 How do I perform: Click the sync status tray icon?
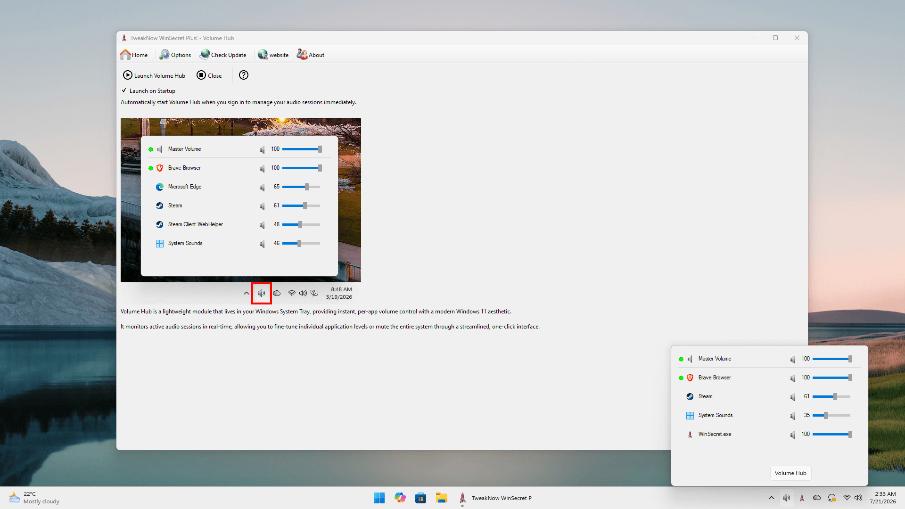[832, 498]
